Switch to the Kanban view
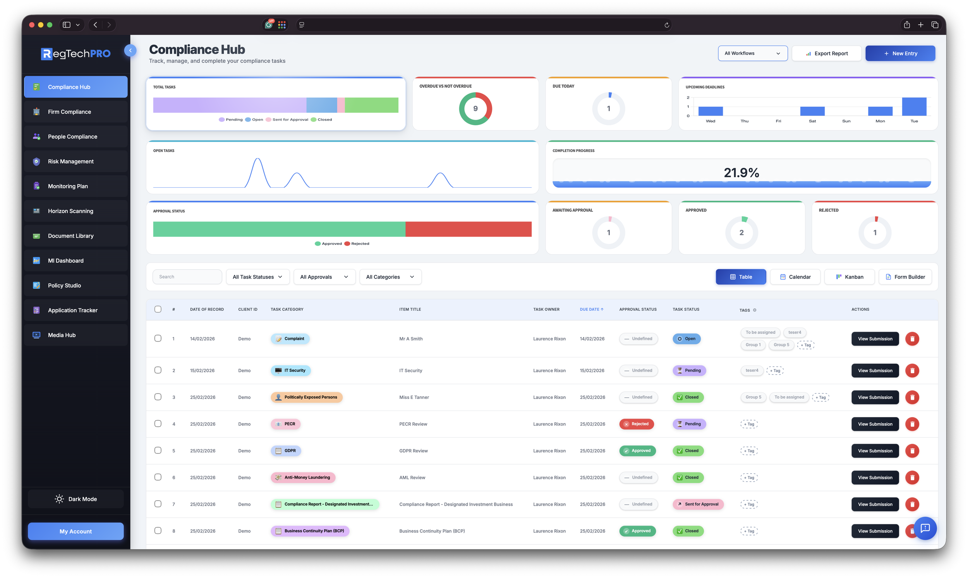 [849, 277]
